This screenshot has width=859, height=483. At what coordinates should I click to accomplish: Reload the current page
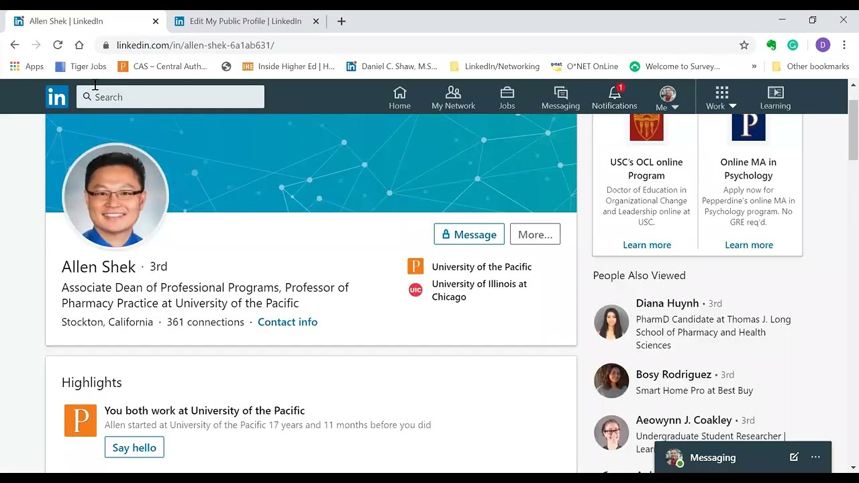click(58, 45)
